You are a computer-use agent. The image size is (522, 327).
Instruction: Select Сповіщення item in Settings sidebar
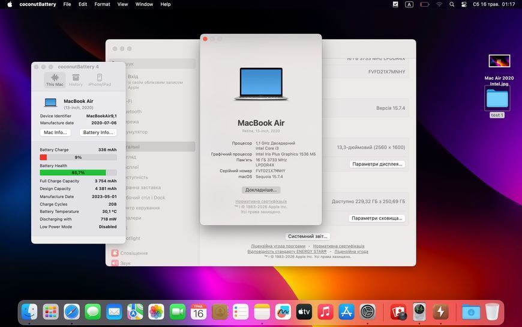tap(130, 253)
